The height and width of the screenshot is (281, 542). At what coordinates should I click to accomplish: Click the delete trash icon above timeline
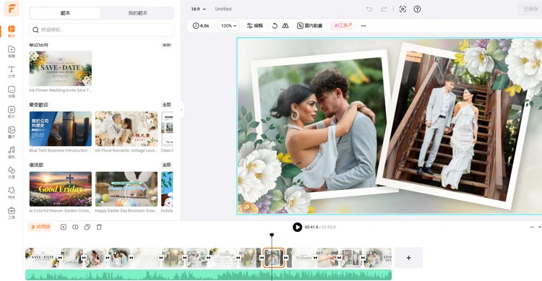(x=99, y=227)
